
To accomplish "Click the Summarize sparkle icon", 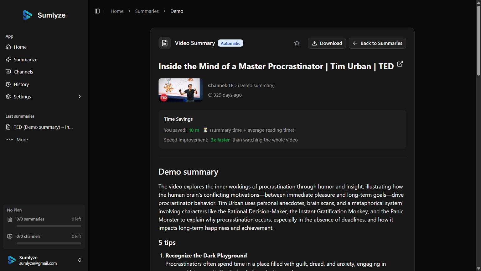I will [8, 59].
